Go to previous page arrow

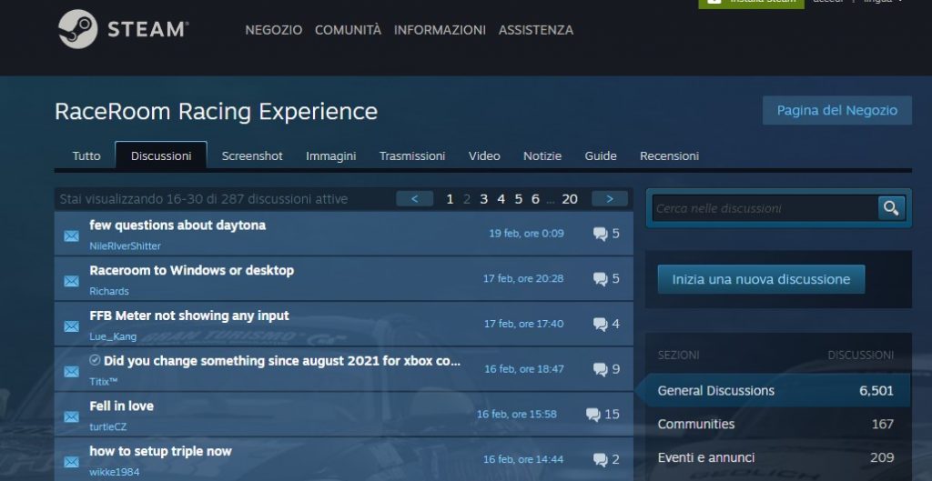click(x=414, y=199)
